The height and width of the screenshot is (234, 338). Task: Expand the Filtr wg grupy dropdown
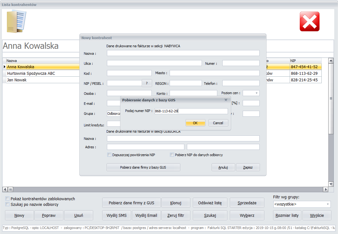[328, 204]
